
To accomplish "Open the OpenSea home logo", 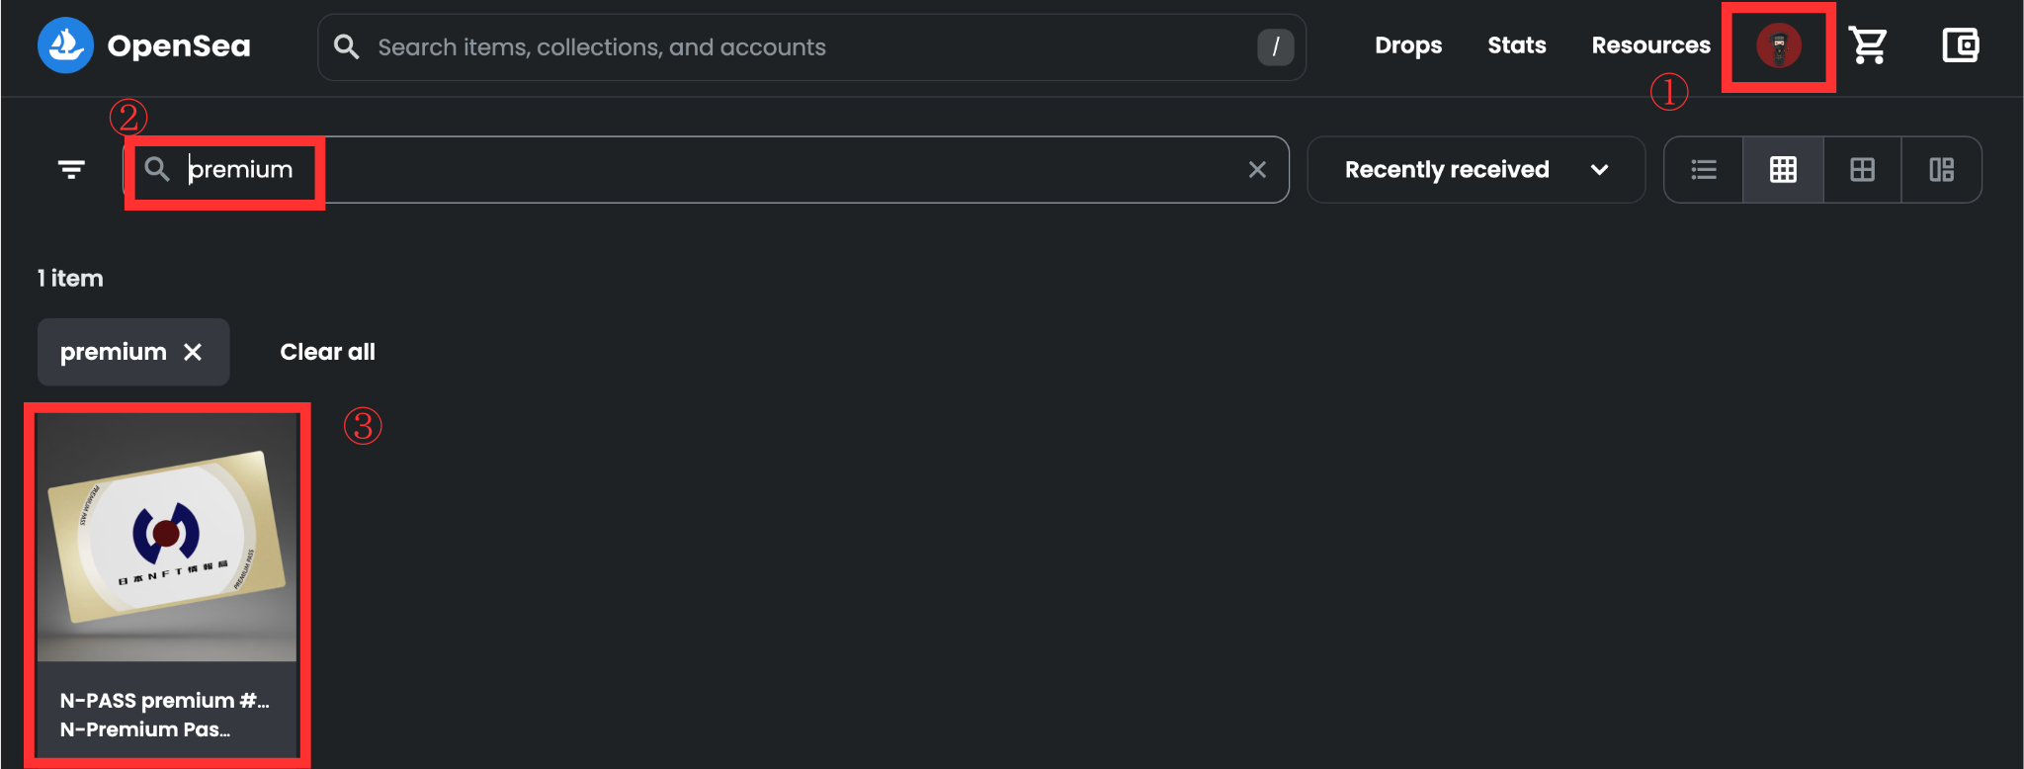I will point(144,45).
